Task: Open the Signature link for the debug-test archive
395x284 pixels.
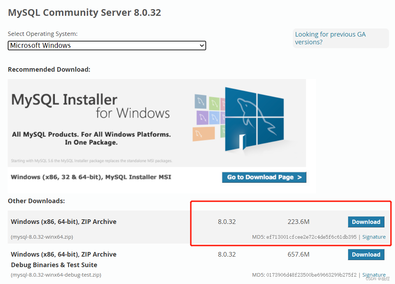Action: (x=374, y=275)
